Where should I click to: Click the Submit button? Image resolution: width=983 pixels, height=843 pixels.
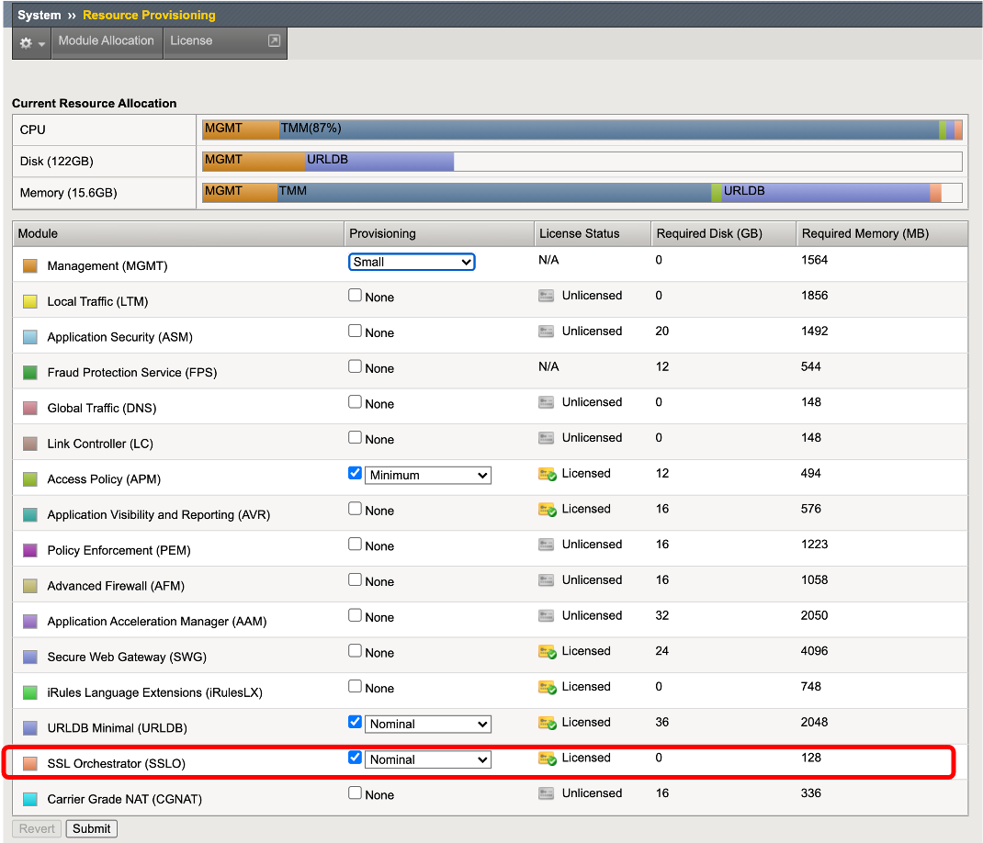click(x=92, y=828)
